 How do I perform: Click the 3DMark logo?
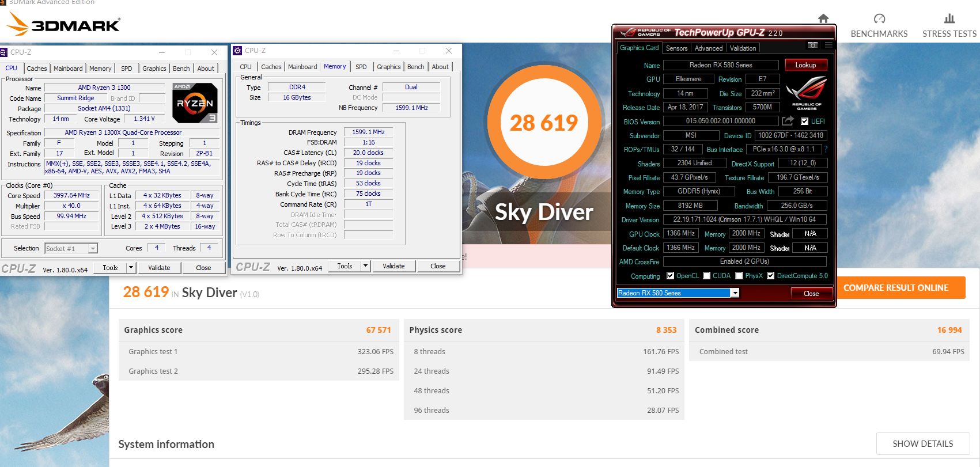coord(62,24)
